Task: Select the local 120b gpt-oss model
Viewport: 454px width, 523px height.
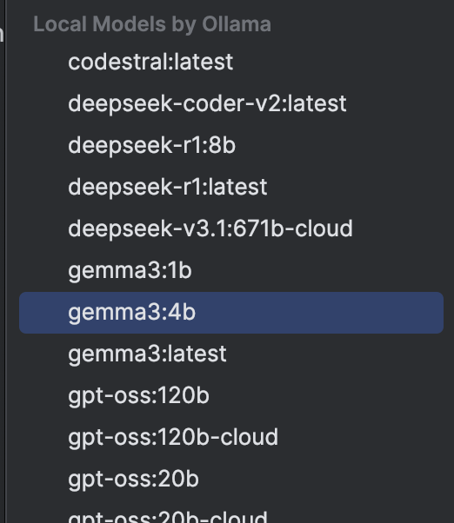Action: pyautogui.click(x=231, y=395)
